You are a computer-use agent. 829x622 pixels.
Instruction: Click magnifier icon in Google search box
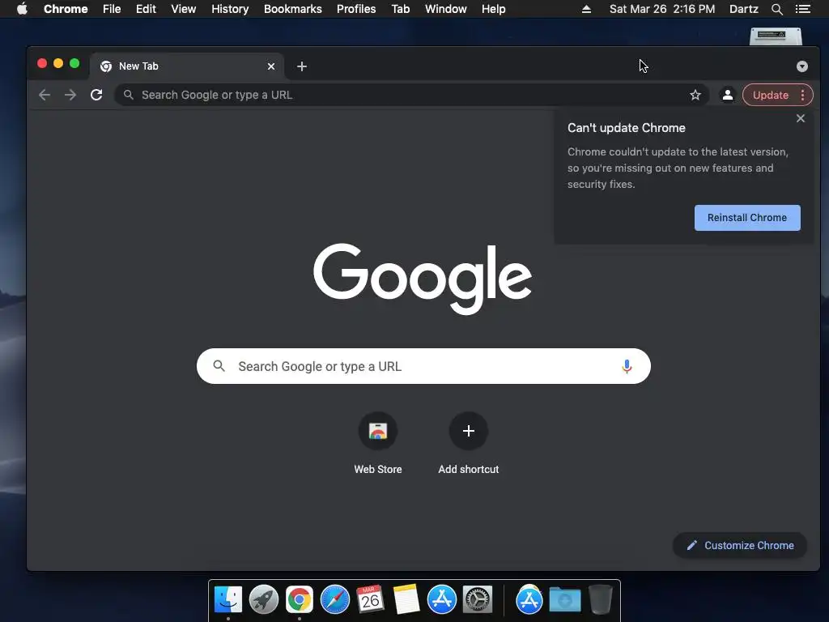tap(219, 366)
